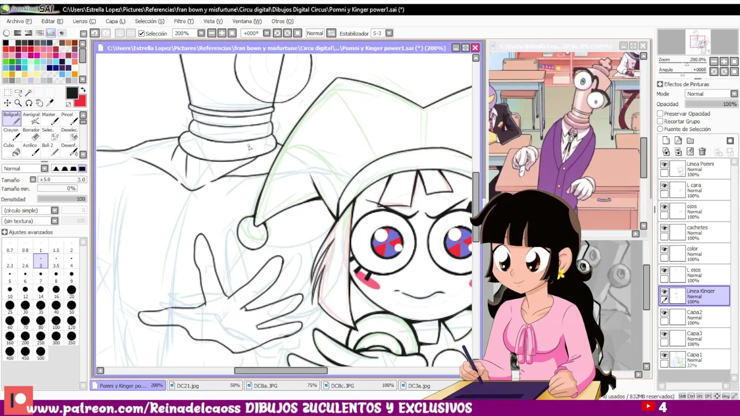Pick the rectangular selection tool

(x=8, y=92)
